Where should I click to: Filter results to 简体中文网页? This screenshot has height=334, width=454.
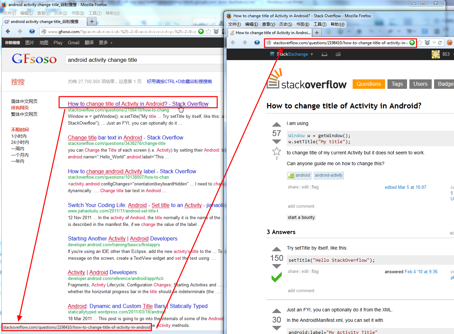24,101
